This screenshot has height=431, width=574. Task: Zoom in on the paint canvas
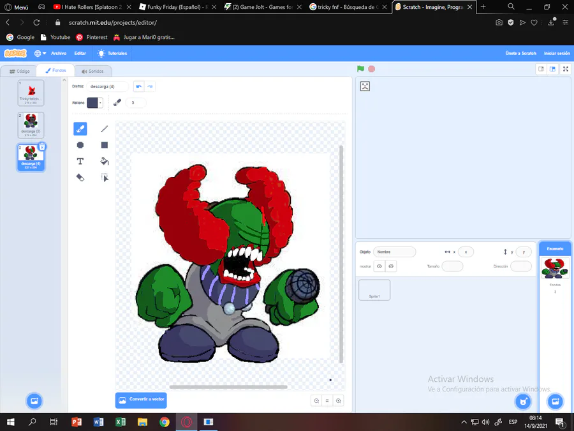(x=339, y=400)
